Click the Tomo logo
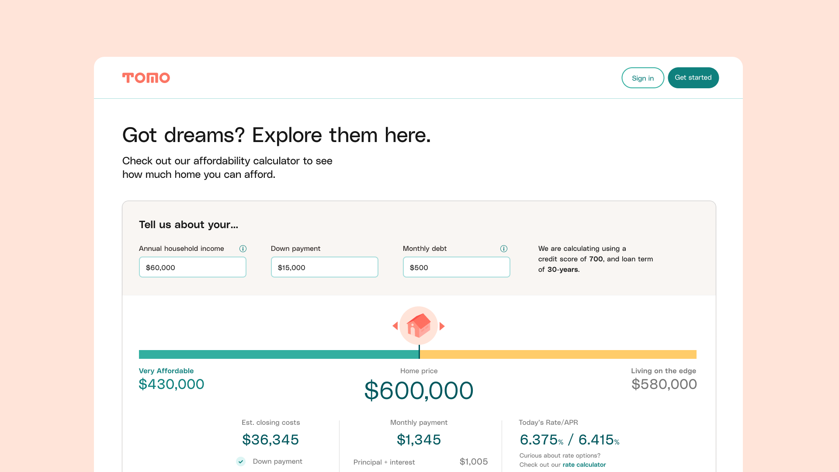This screenshot has width=839, height=472. point(146,78)
